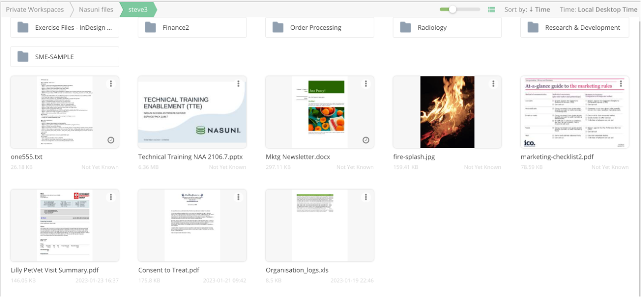Open three-dot menu on marketing-checklist2.pdf
Image resolution: width=641 pixels, height=297 pixels.
[621, 83]
